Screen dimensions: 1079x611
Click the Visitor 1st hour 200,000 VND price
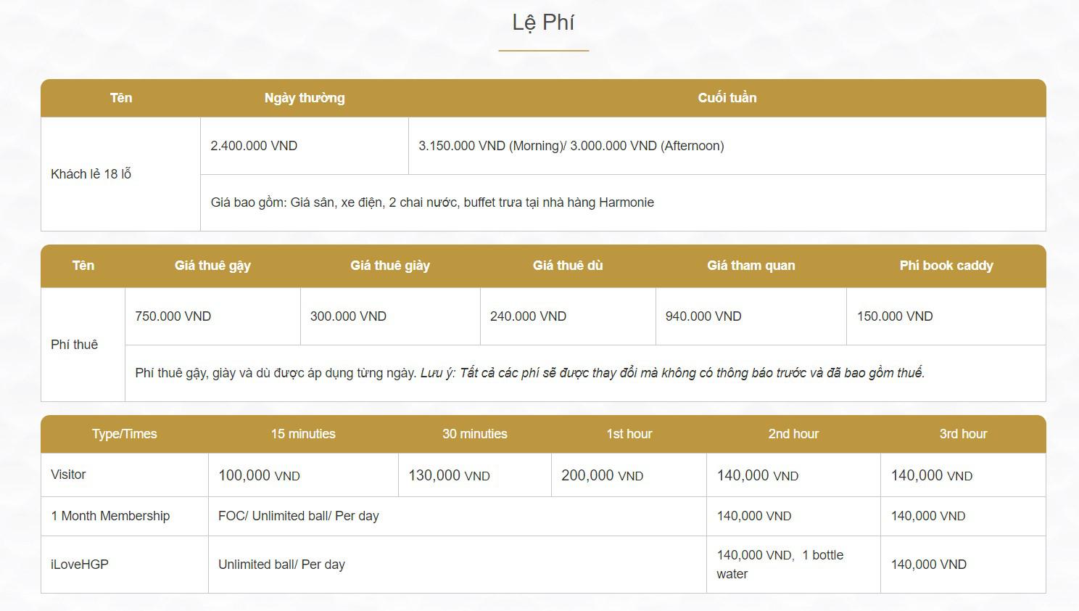(602, 476)
